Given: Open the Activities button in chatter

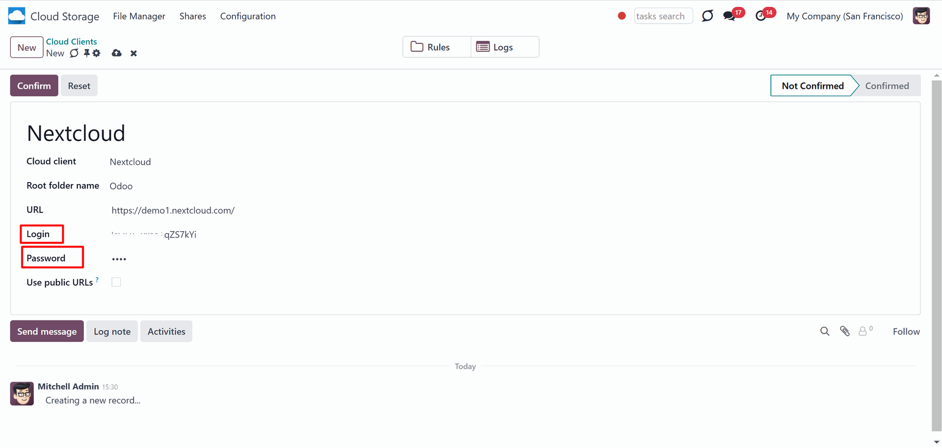Looking at the screenshot, I should coord(166,331).
